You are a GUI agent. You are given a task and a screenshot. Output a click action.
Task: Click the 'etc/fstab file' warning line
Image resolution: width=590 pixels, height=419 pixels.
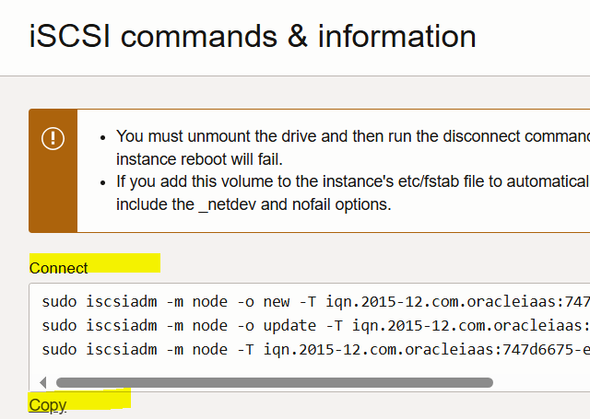[352, 181]
